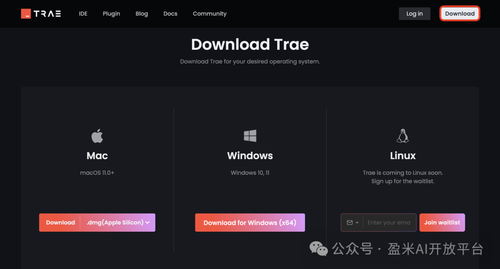Go to the Blog page
500x269 pixels.
tap(142, 14)
